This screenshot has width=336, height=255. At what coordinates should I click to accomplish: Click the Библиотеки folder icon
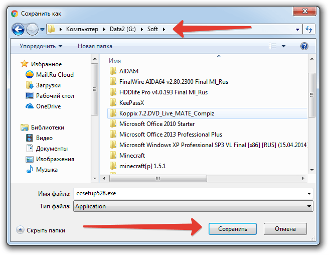click(x=25, y=127)
